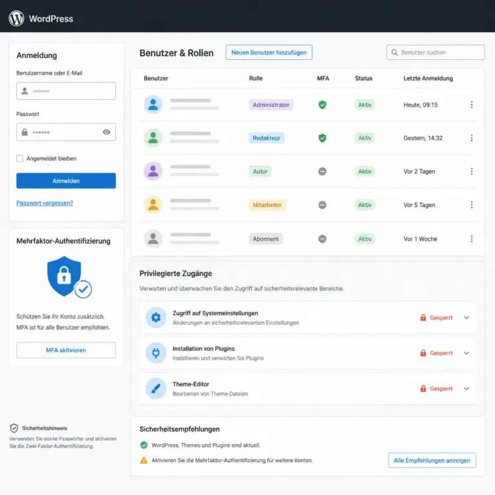The height and width of the screenshot is (495, 495).
Task: Click the red lock for Systemeinstellungen
Action: [423, 318]
